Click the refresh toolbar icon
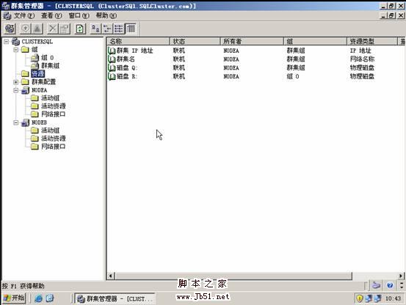Screen dimensions: 406x305 [x=80, y=29]
